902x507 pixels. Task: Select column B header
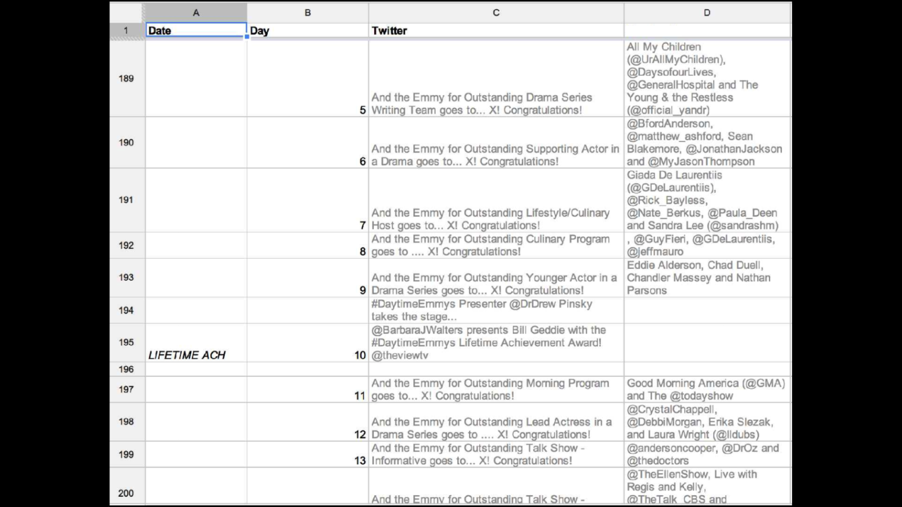307,12
